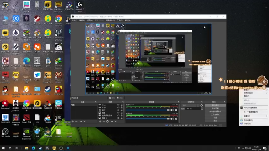Toggle the lock on the 麻将 source
This screenshot has width=269, height=151.
pyautogui.click(x=122, y=110)
